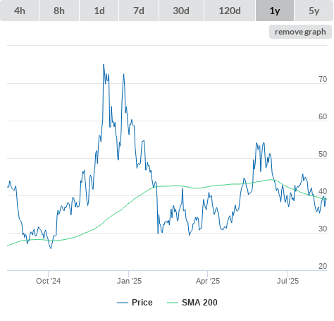Switch to the 8h time range

(59, 11)
